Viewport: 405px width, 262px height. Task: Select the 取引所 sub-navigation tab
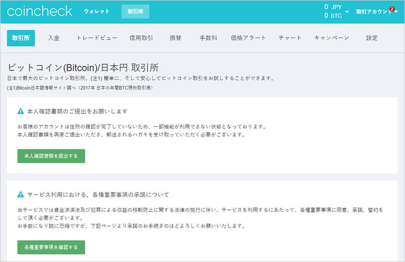[21, 38]
